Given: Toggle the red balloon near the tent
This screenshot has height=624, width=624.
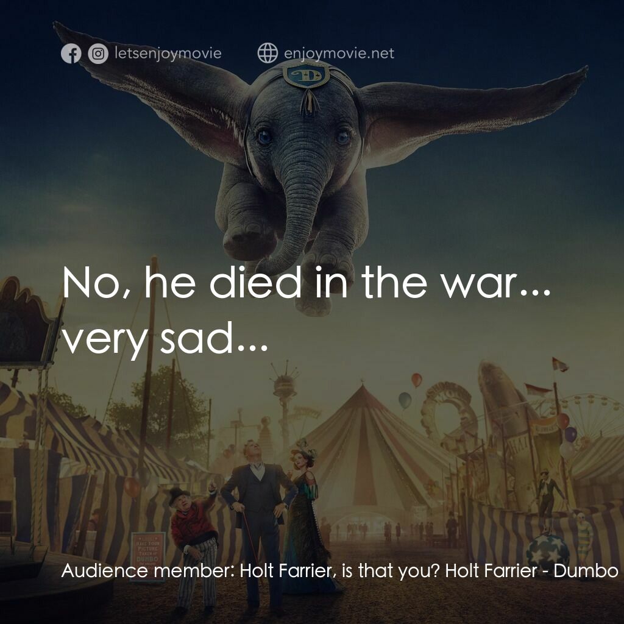Looking at the screenshot, I should coord(416,378).
